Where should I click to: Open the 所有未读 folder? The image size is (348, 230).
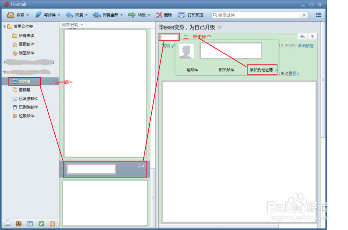(23, 35)
